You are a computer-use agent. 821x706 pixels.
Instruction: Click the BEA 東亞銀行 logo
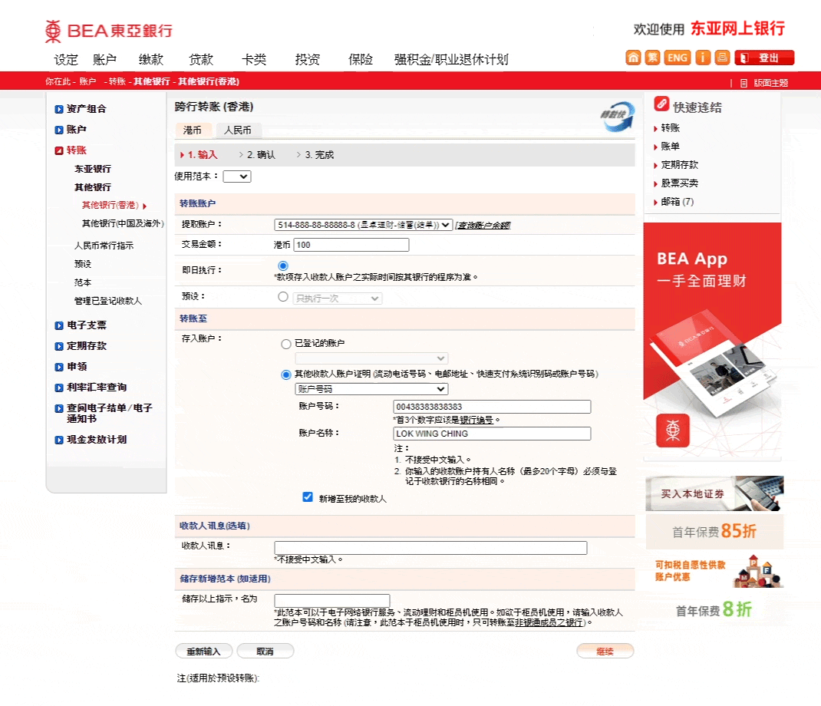coord(108,31)
